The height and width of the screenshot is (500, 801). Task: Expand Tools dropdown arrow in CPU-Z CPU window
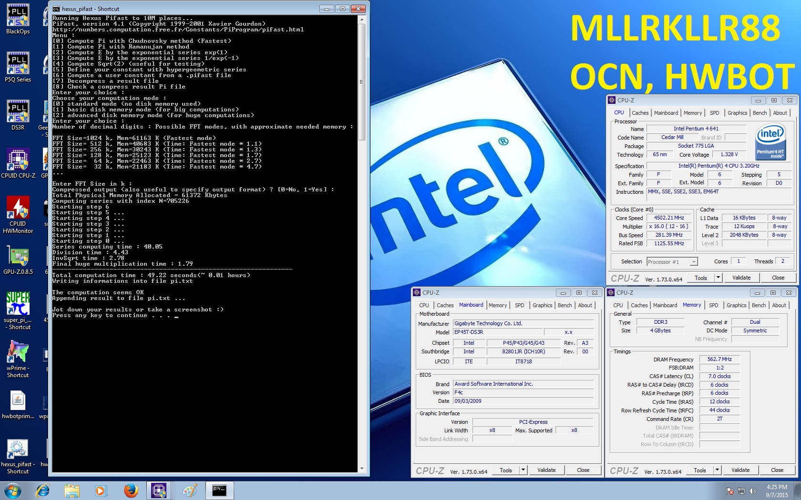point(718,277)
